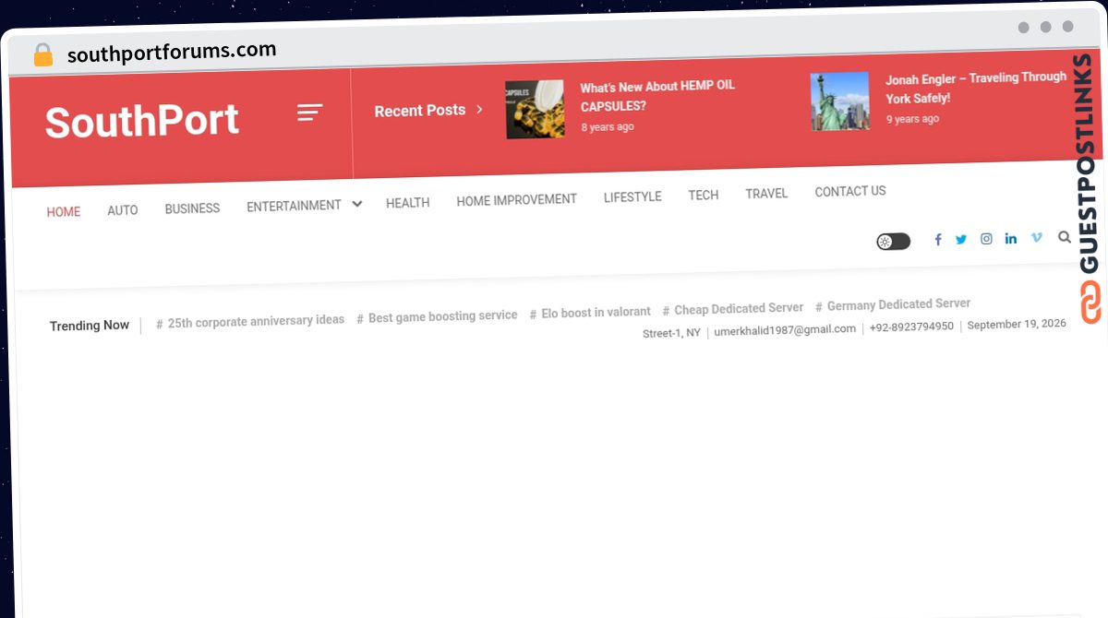Click the Street-1, NY address text
This screenshot has height=618, width=1108.
671,333
